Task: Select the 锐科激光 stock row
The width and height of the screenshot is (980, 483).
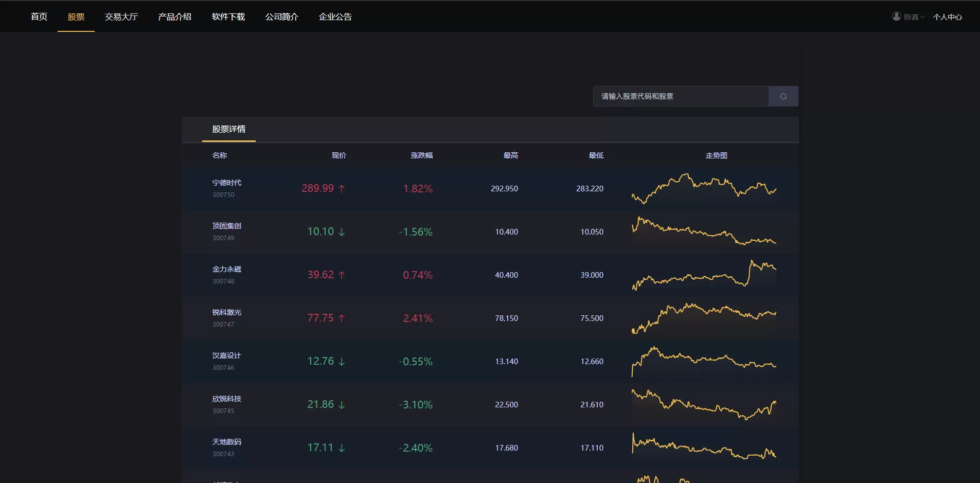Action: click(x=490, y=318)
